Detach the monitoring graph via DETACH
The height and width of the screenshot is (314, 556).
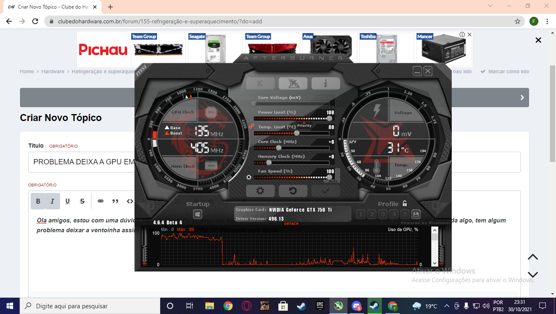pyautogui.click(x=291, y=224)
